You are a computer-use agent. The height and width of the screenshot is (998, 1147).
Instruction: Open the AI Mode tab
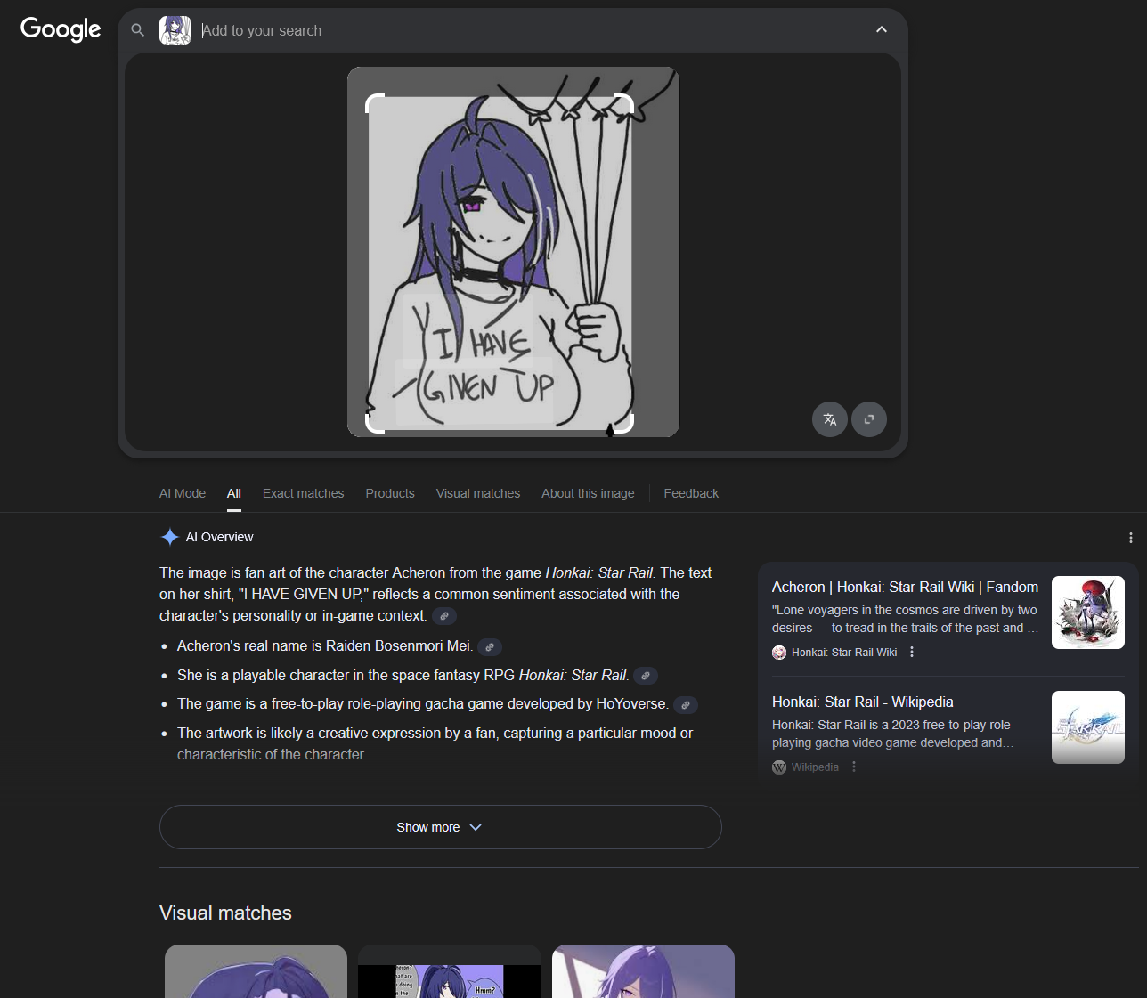(183, 493)
